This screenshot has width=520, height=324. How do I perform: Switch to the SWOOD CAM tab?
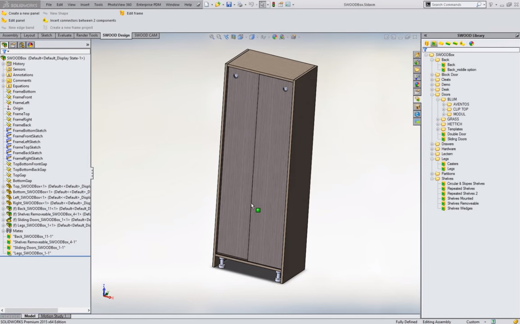(x=146, y=35)
